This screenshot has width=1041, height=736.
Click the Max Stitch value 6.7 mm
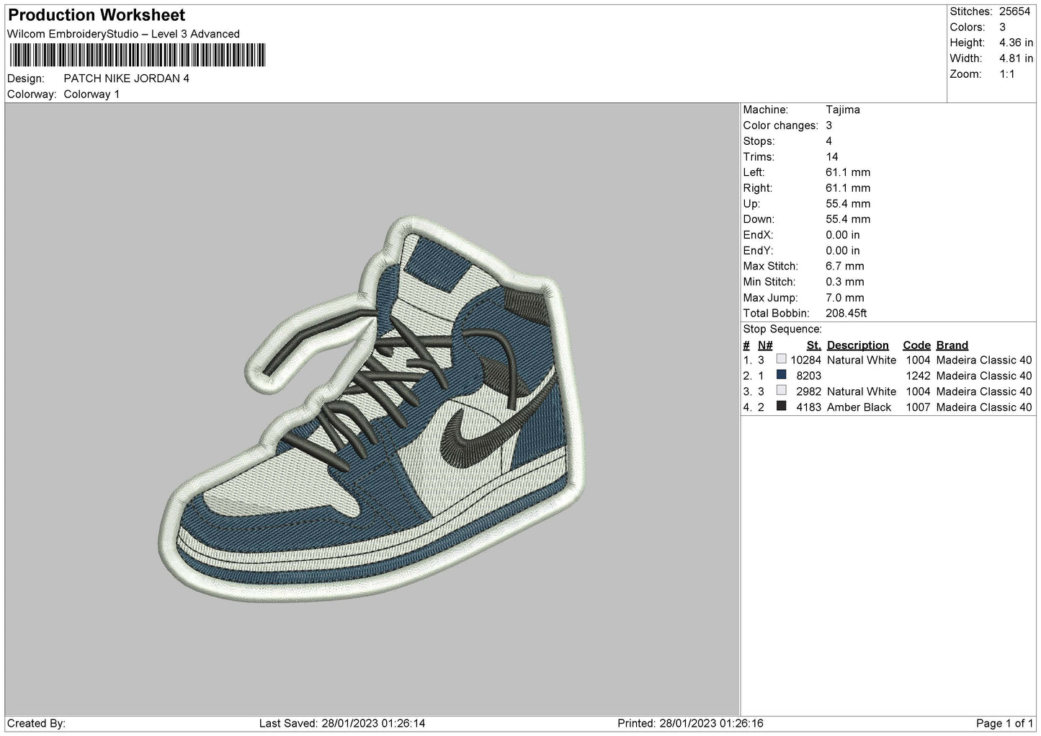[x=845, y=267]
